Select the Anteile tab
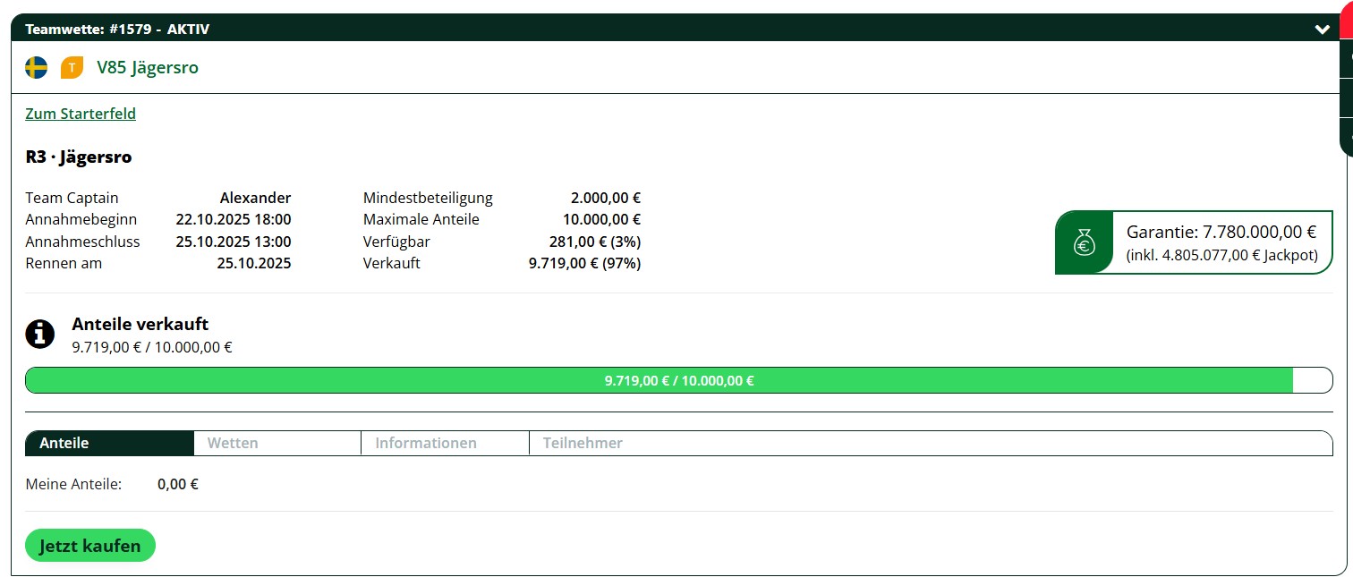The image size is (1353, 577). point(109,443)
